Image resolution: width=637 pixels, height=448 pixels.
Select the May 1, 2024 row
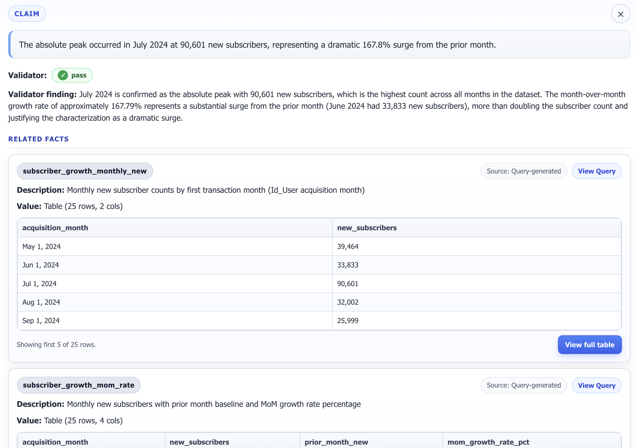[x=319, y=246]
